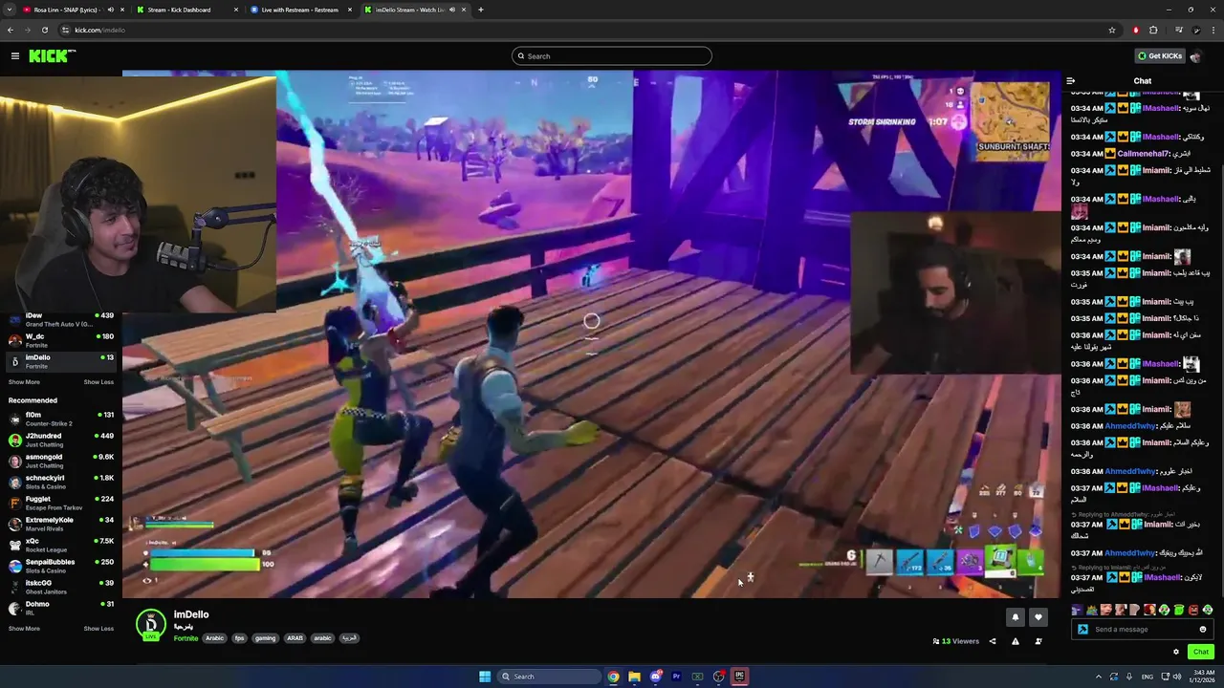Open Dohmo IRL channel
The height and width of the screenshot is (688, 1224).
tap(61, 608)
